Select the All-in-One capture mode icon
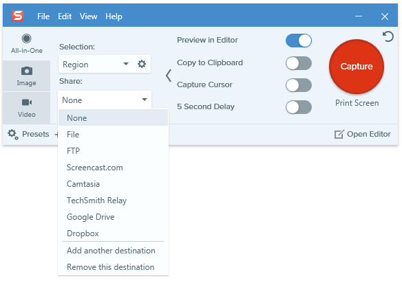 [26, 38]
